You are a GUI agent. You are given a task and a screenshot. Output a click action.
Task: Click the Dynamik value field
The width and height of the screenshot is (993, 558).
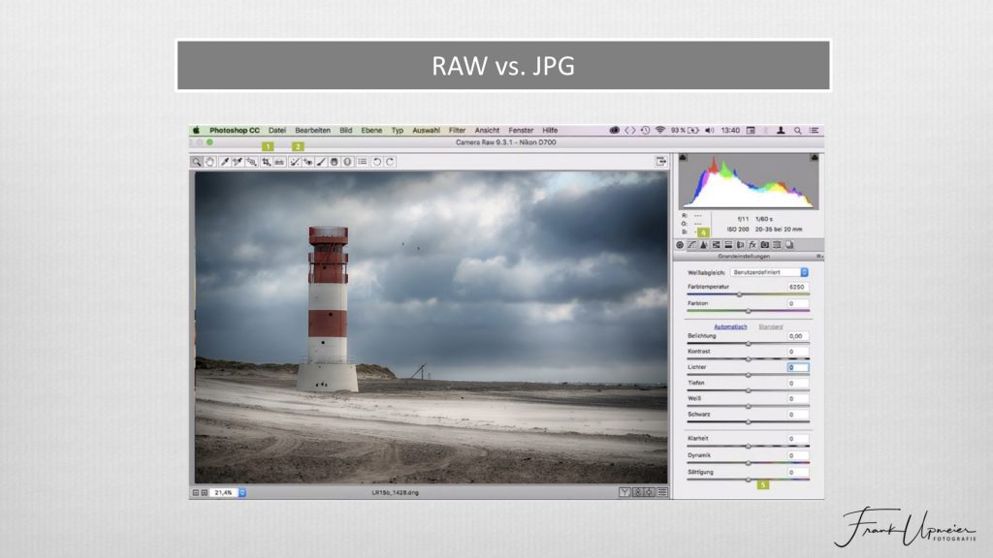click(797, 455)
